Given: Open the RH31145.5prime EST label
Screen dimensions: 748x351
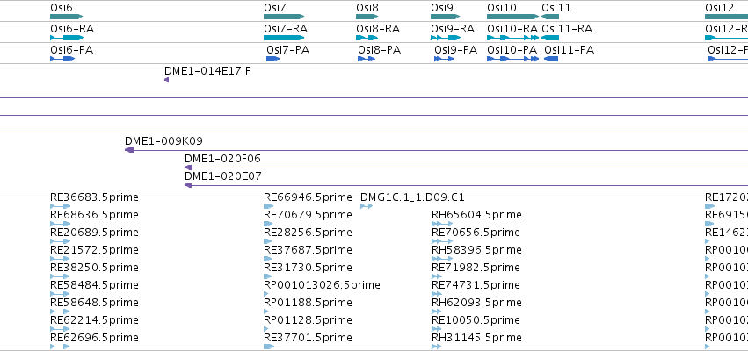Looking at the screenshot, I should 476,338.
